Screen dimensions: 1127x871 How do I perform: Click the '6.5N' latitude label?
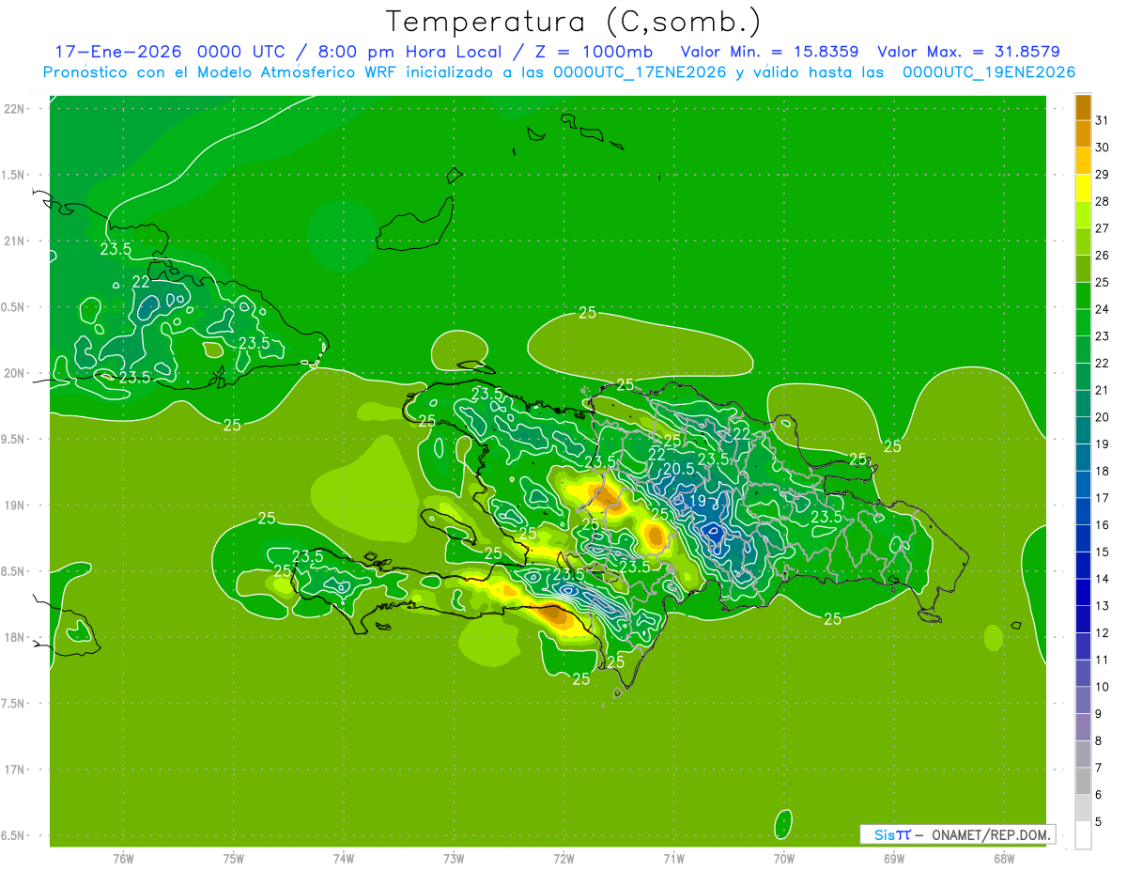[x=14, y=835]
